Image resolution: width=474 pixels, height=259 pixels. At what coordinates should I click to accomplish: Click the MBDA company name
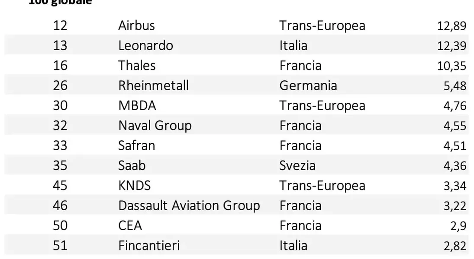[137, 105]
